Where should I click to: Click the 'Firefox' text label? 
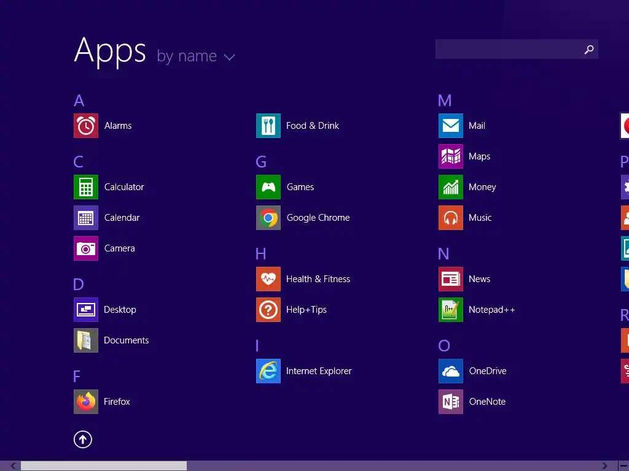click(117, 402)
